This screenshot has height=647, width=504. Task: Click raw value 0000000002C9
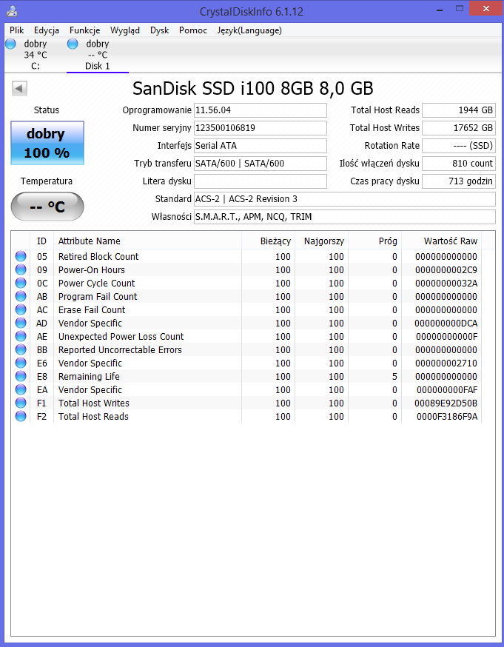coord(446,270)
